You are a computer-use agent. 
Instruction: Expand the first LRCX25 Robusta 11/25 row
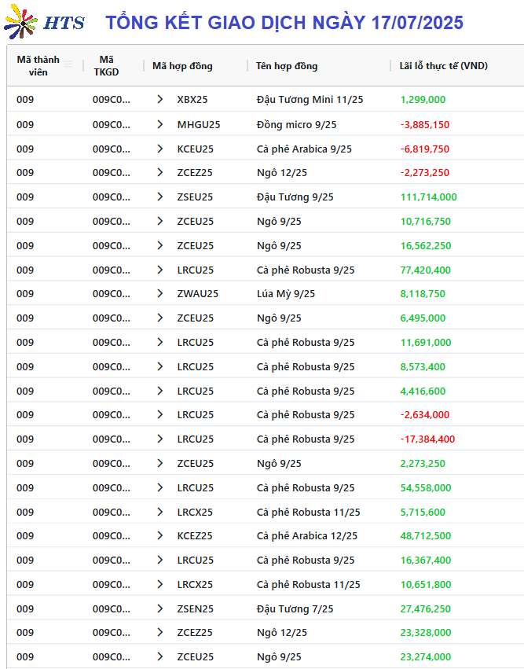(160, 512)
